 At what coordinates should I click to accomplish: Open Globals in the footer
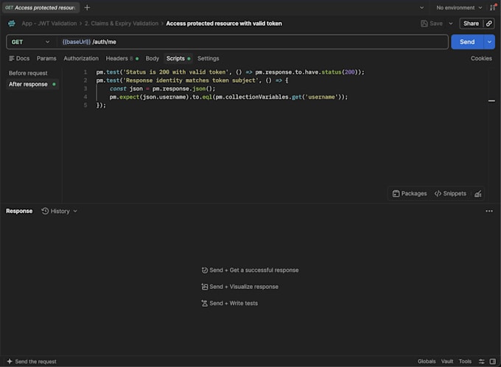427,361
